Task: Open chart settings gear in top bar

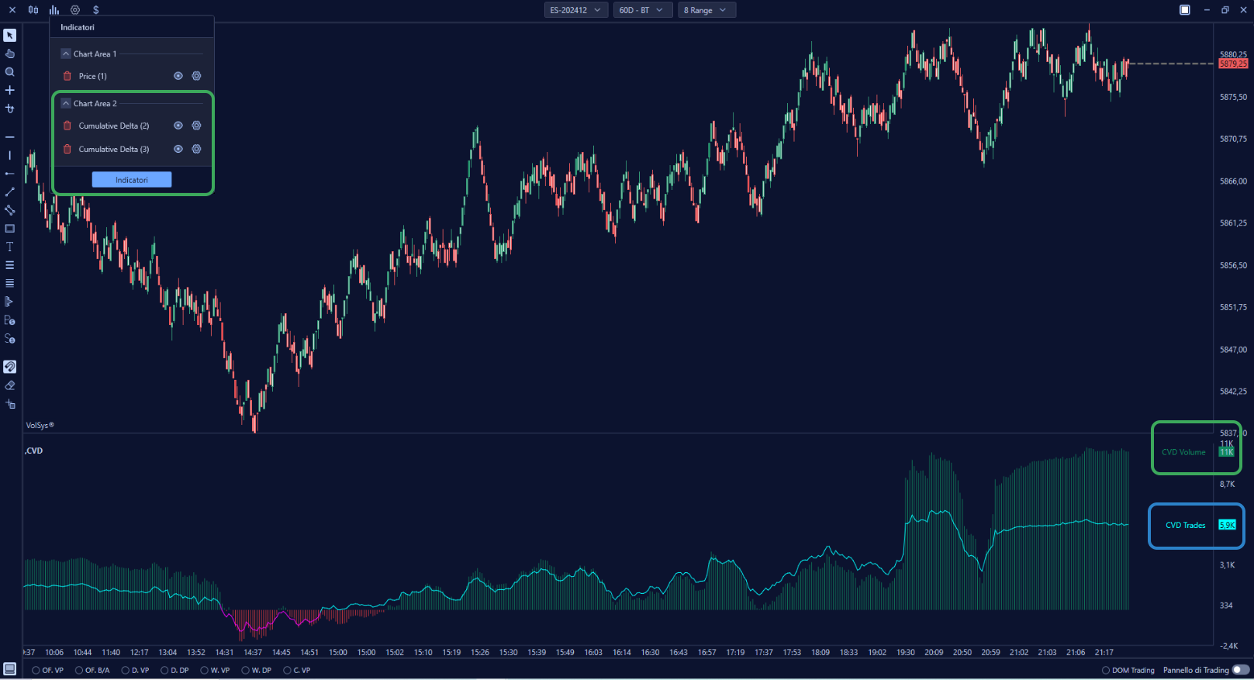Action: click(x=75, y=10)
